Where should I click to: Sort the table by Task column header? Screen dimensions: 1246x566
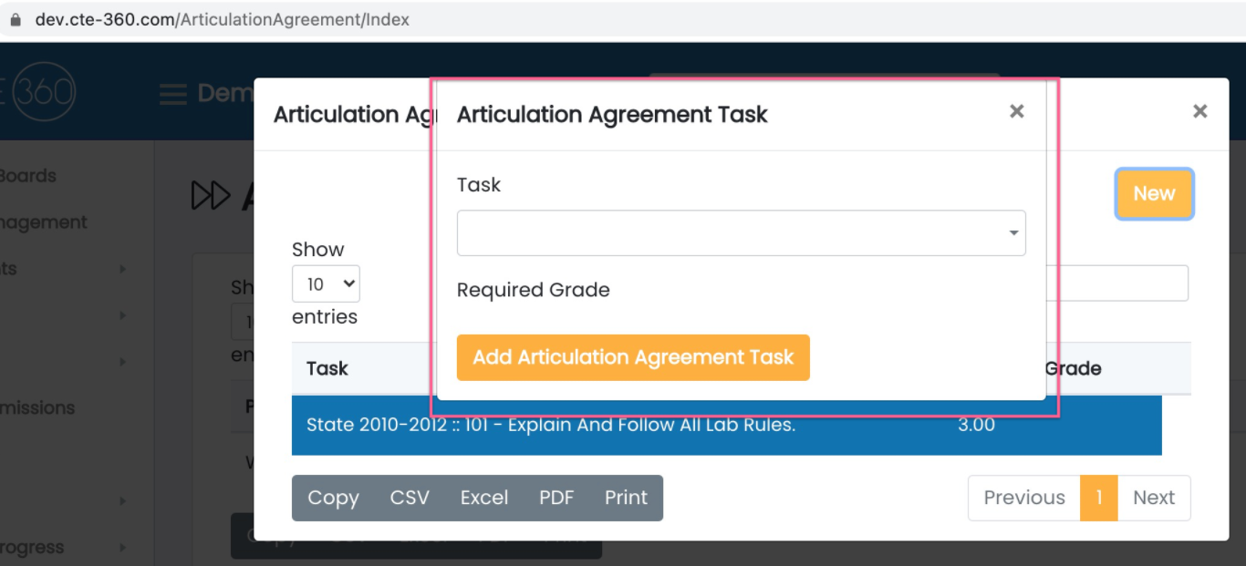327,368
